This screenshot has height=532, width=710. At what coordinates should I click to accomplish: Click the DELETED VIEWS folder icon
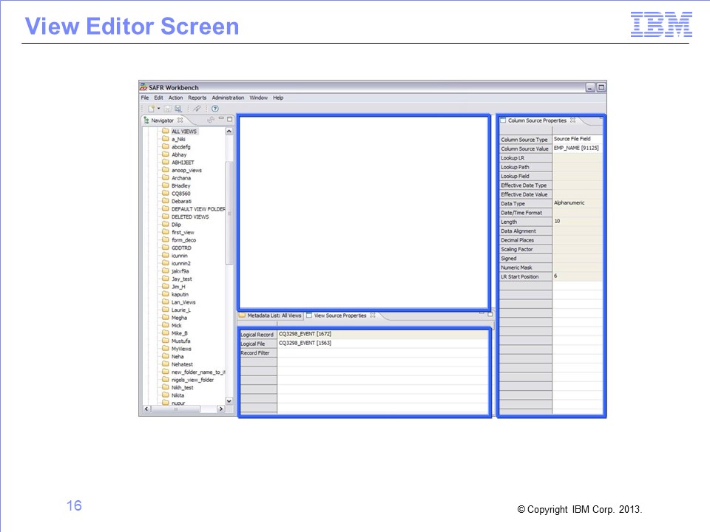(x=165, y=216)
